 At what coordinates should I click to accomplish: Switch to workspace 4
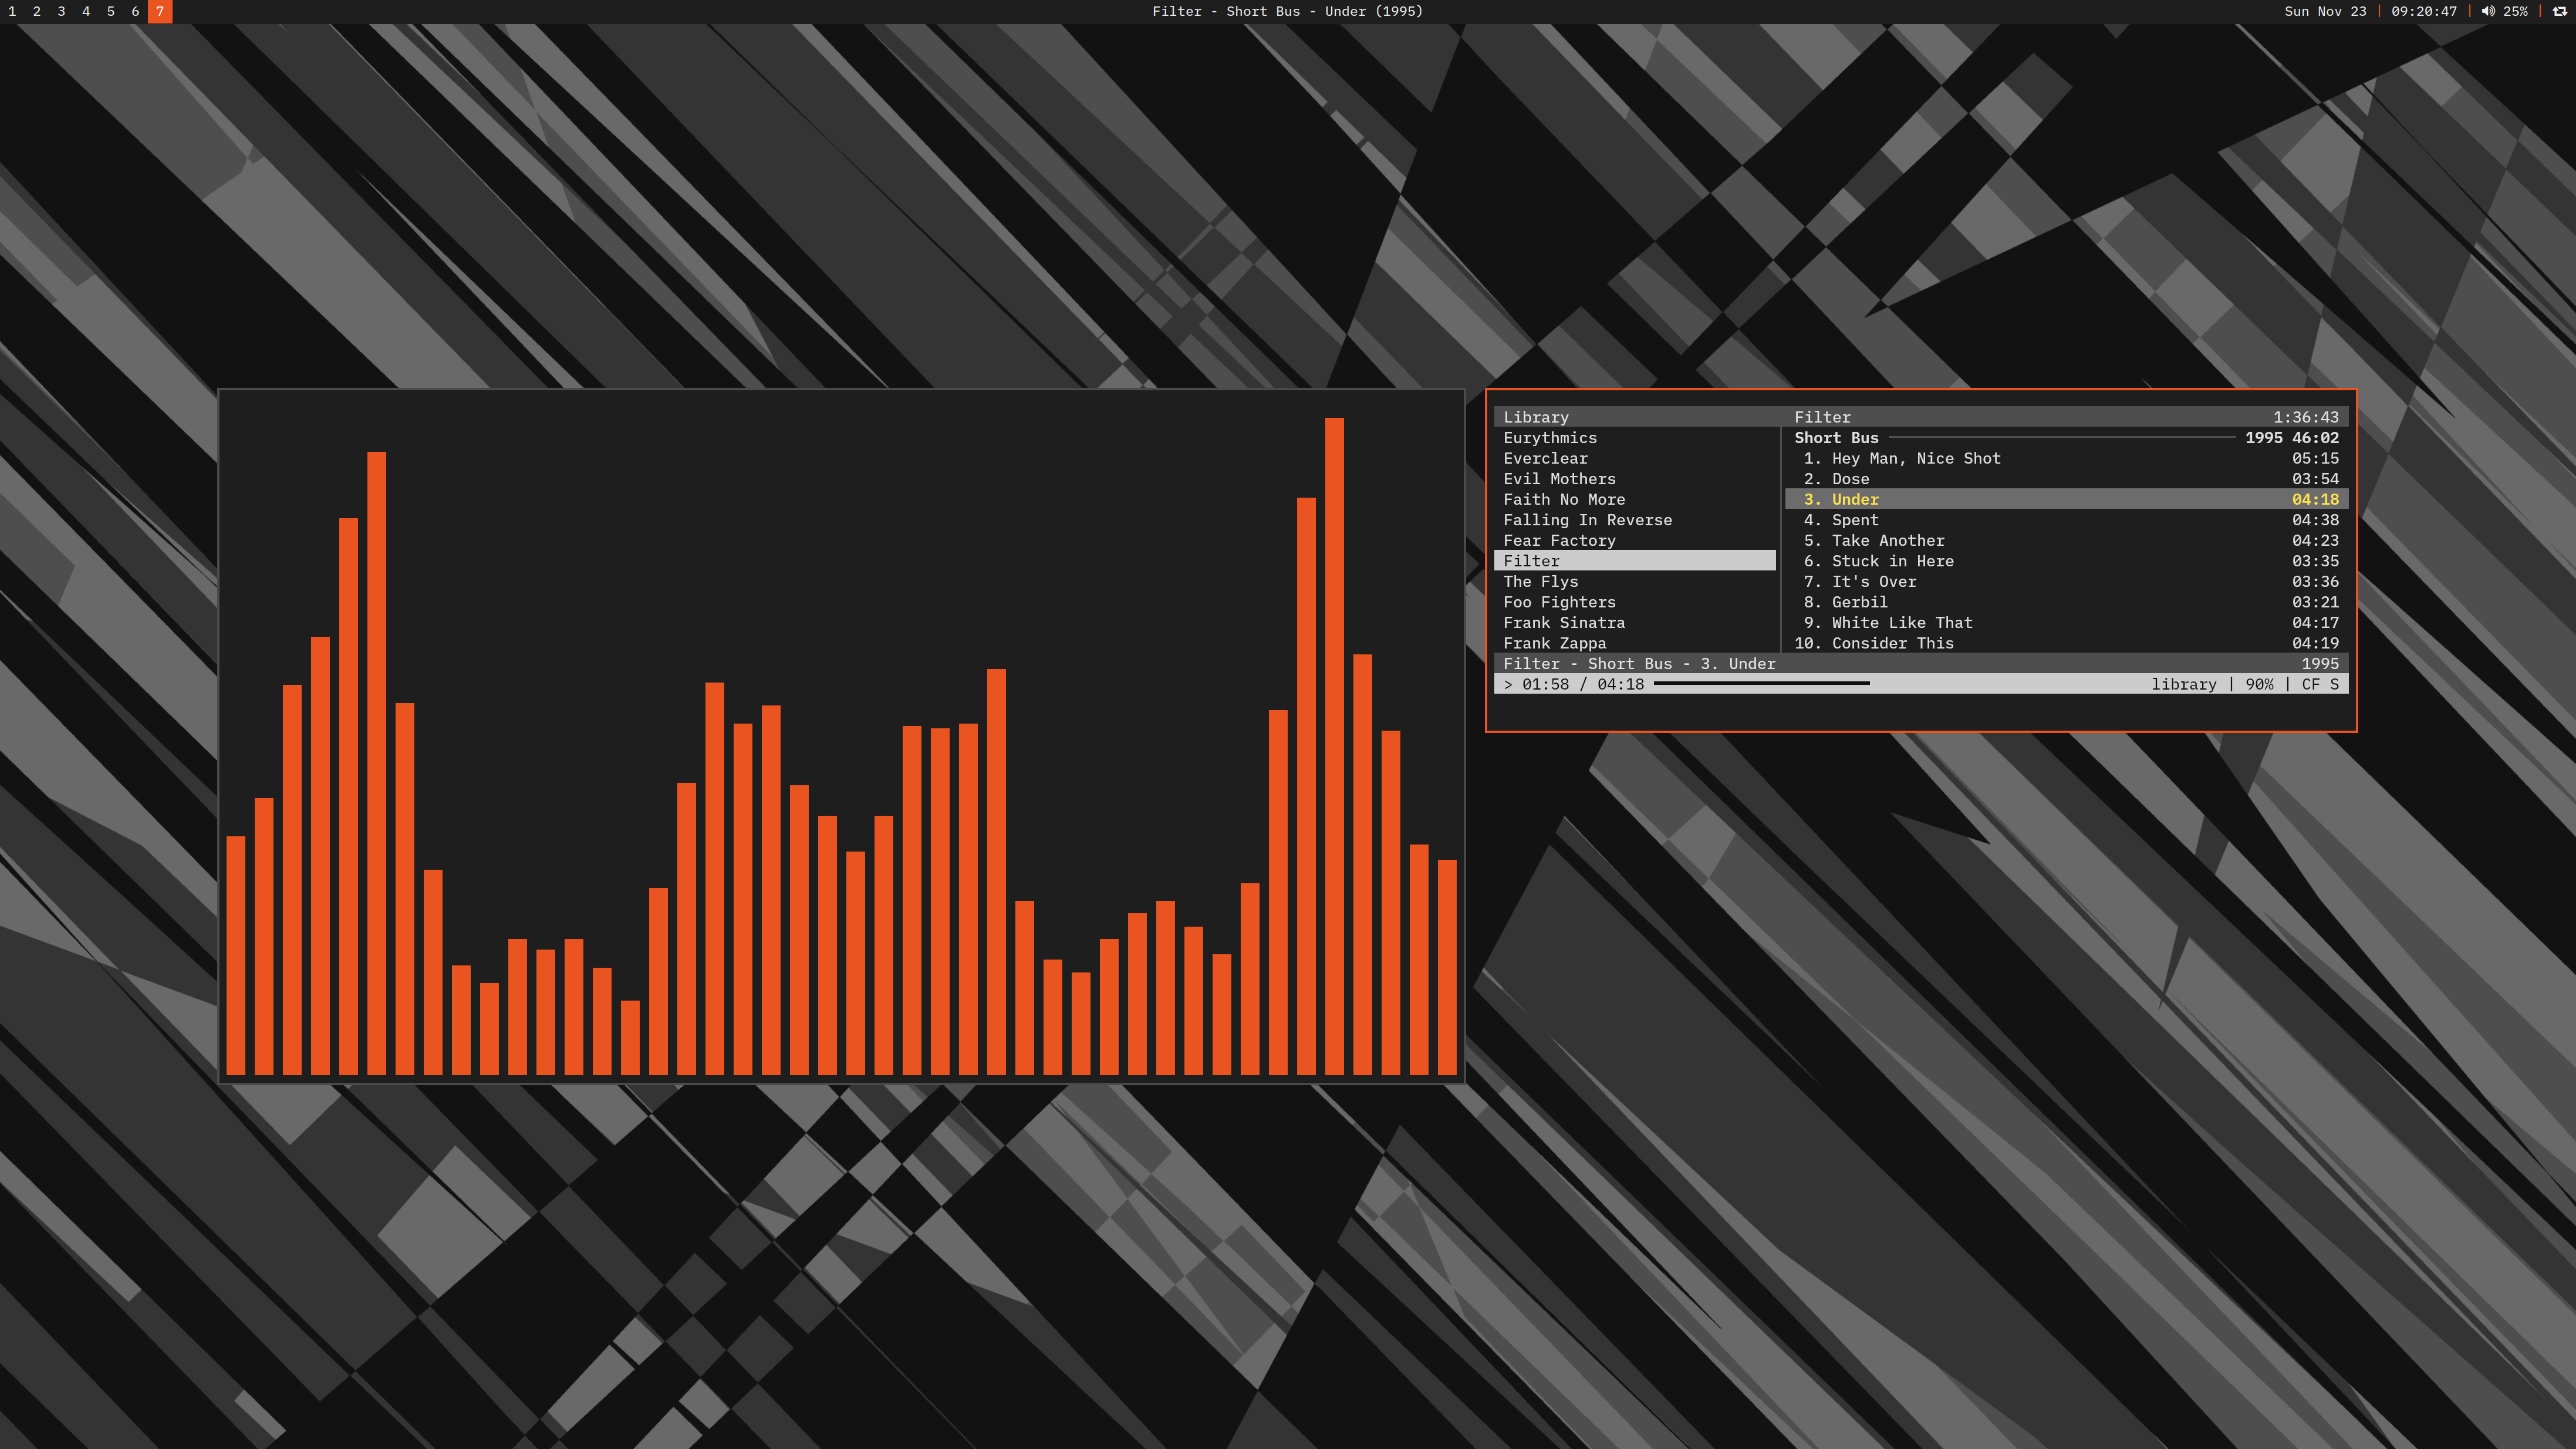(86, 11)
